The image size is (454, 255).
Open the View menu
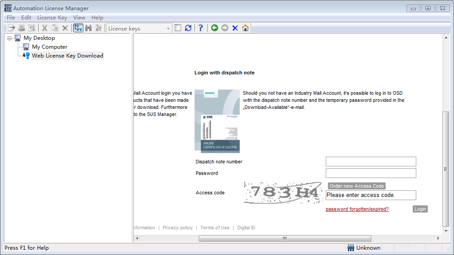(x=79, y=18)
